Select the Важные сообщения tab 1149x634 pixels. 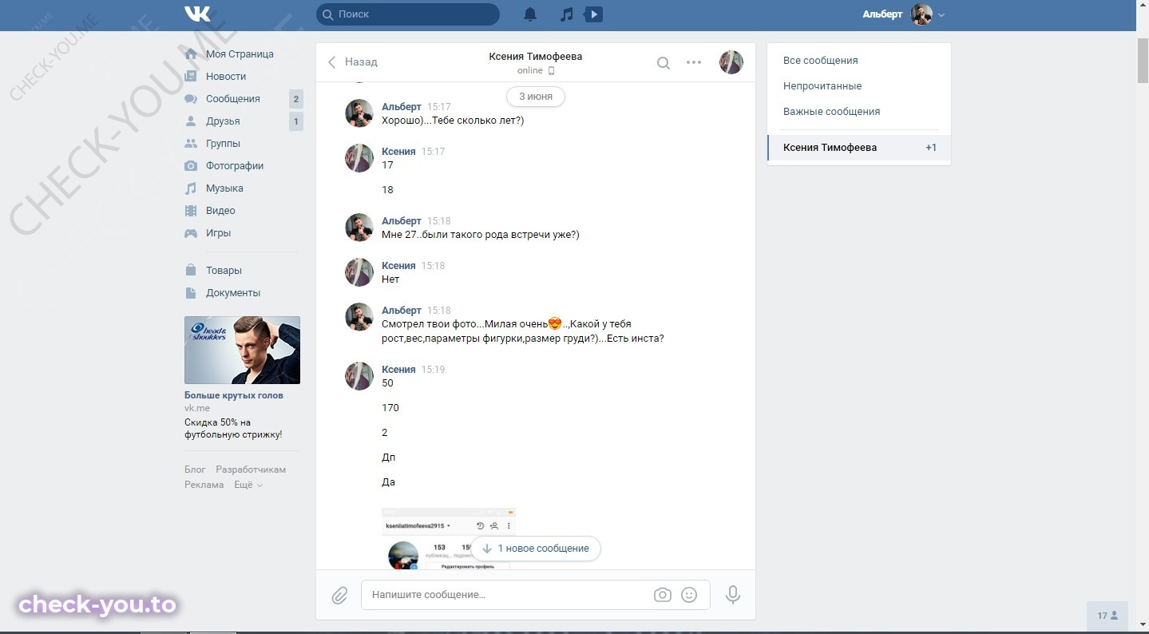pos(831,112)
